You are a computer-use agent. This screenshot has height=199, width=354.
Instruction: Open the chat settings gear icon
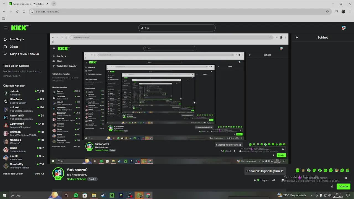point(332,187)
